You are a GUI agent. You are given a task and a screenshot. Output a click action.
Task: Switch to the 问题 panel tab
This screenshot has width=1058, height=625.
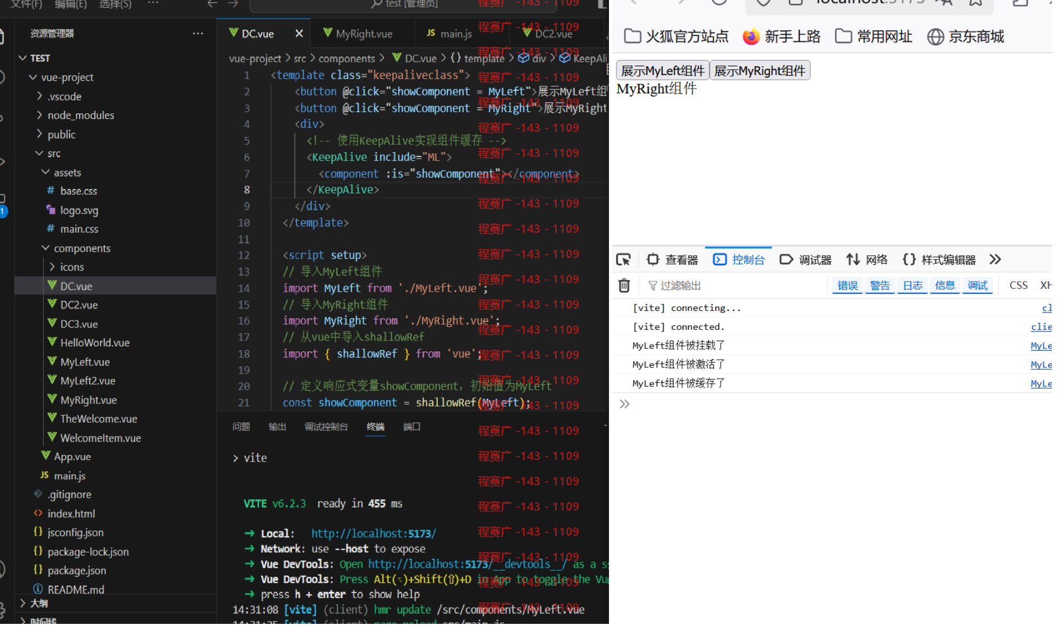click(x=241, y=427)
